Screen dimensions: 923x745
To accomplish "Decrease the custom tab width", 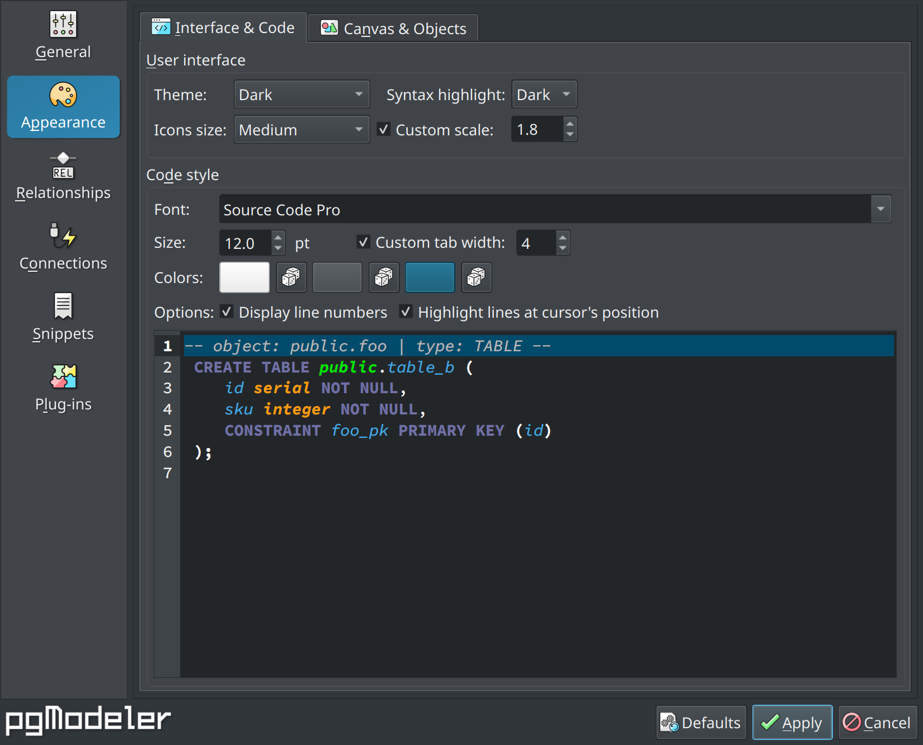I will (x=563, y=248).
